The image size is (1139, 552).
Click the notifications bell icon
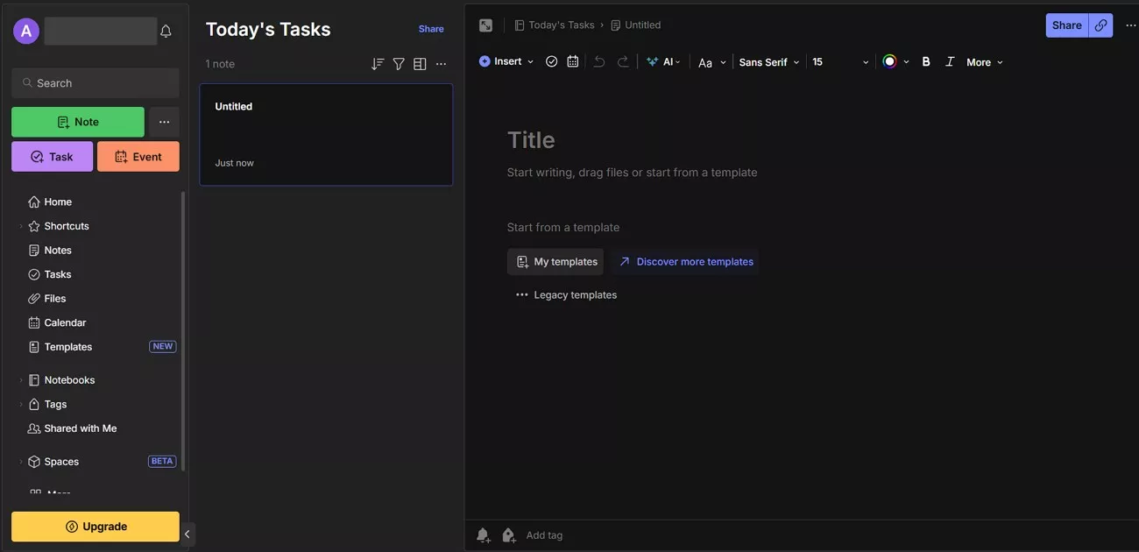tap(166, 32)
